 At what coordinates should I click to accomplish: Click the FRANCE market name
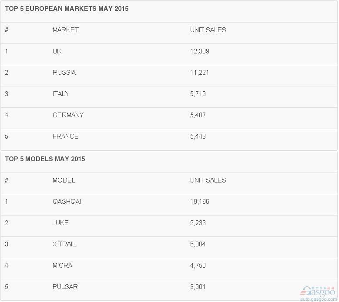coord(66,136)
